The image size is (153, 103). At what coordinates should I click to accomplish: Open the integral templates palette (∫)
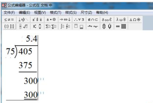coord(65,26)
